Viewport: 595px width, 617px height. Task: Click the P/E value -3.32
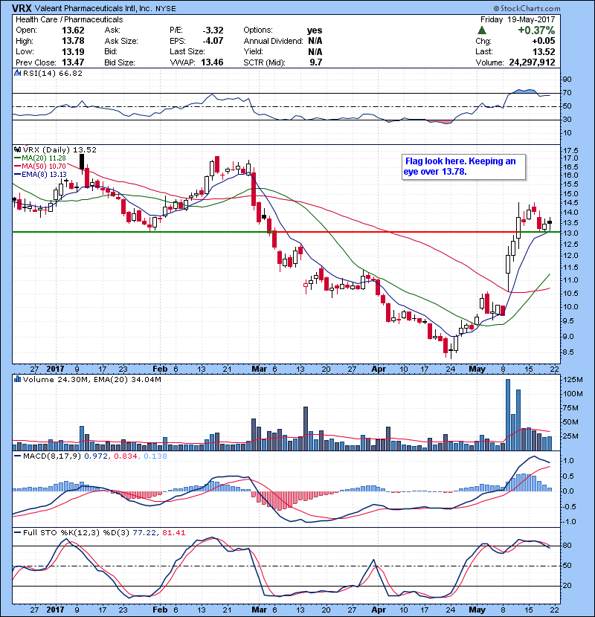click(213, 30)
